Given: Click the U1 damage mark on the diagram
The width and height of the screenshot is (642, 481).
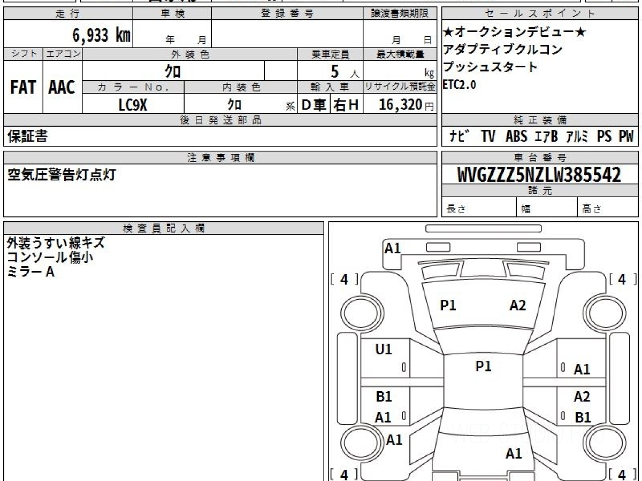Looking at the screenshot, I should (384, 350).
